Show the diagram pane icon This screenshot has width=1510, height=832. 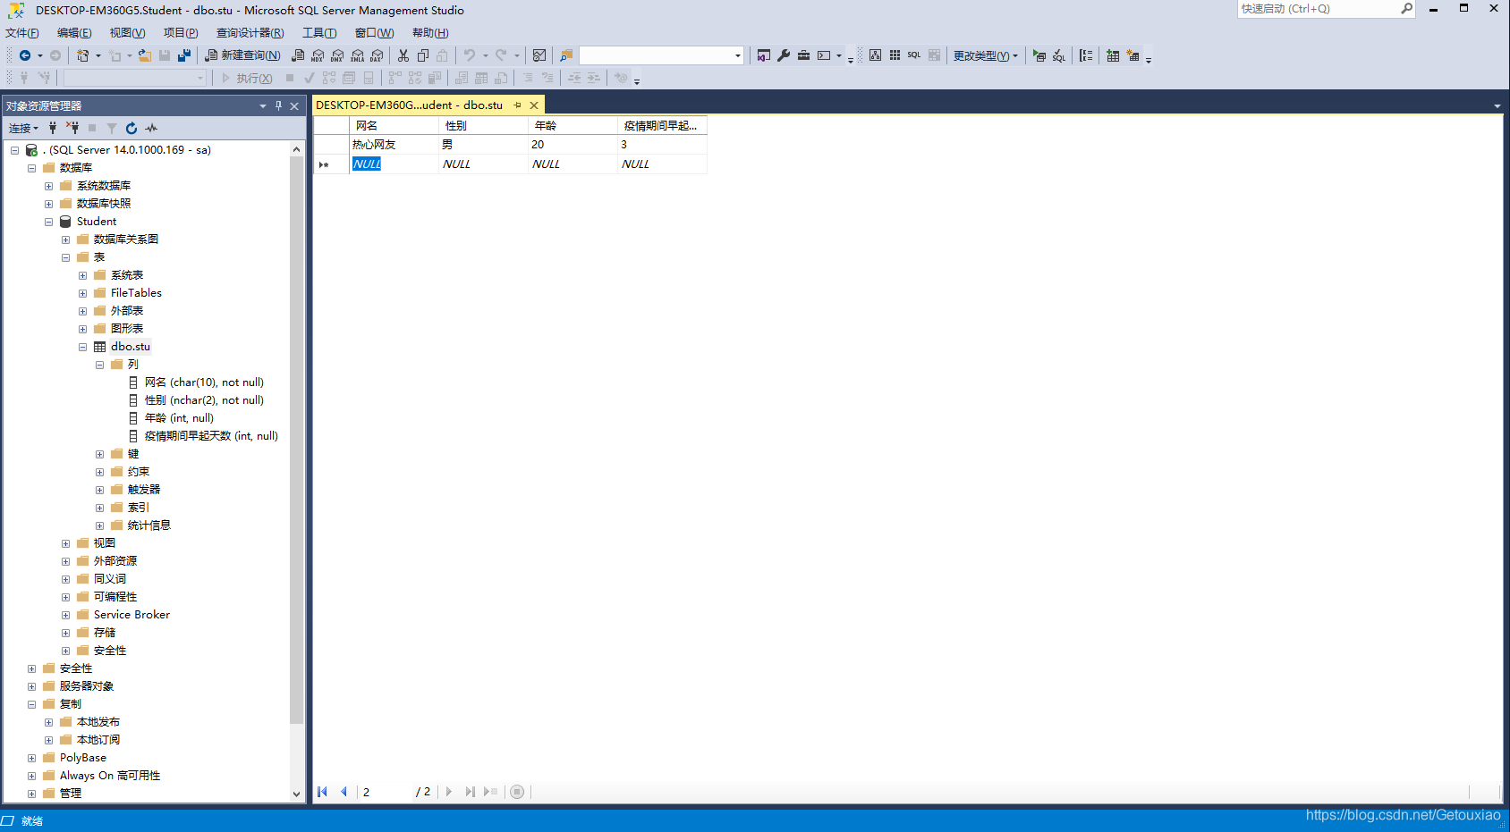coord(875,55)
